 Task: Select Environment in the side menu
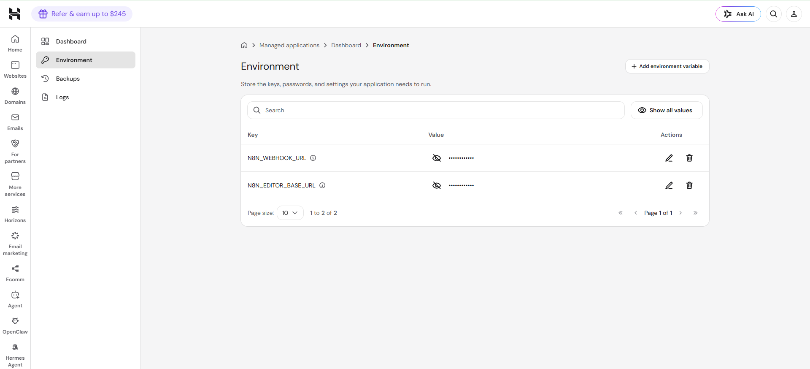point(86,60)
